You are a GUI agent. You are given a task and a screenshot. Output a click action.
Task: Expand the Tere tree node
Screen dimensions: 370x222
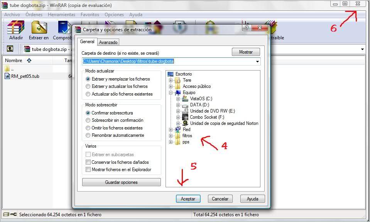click(x=171, y=81)
